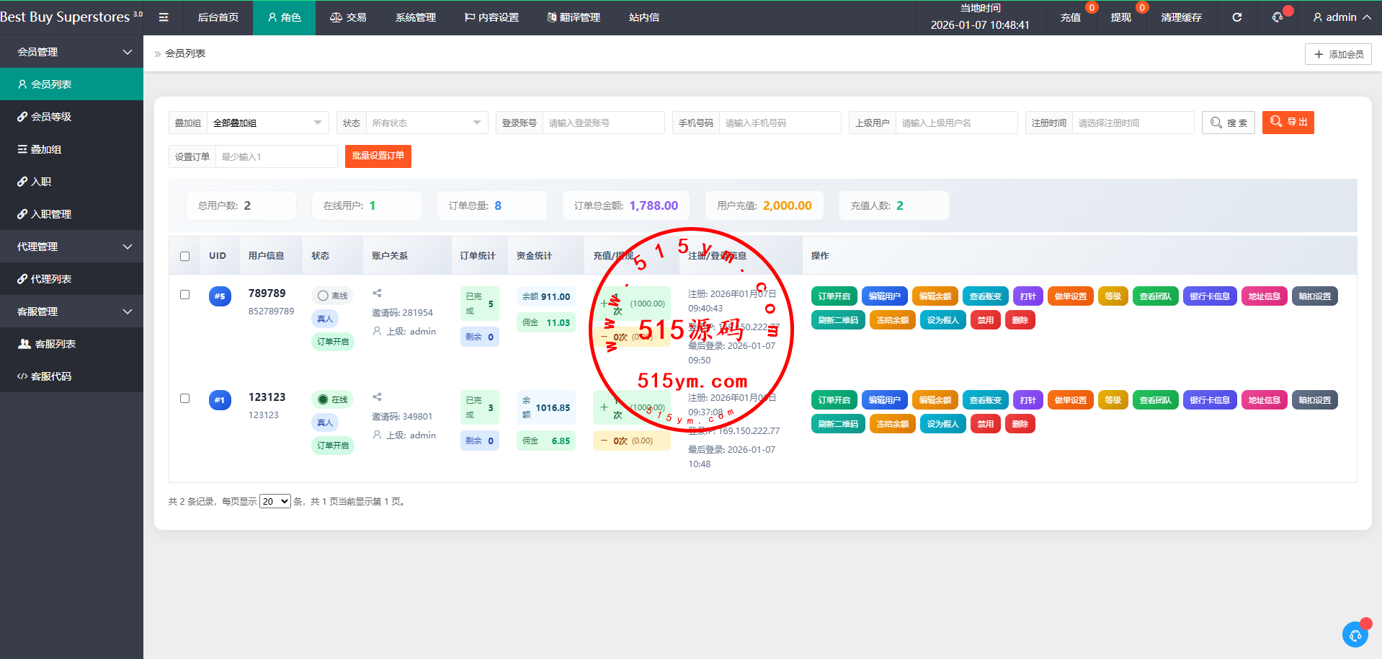
Task: Click the plus recharge icon for user 123123
Action: (604, 407)
